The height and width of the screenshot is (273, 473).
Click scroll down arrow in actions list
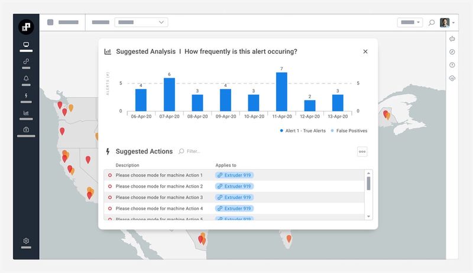click(x=368, y=216)
